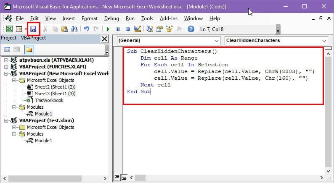334x183 pixels.
Task: Collapse the VBAProject (test.xlam) node
Action: (6, 120)
